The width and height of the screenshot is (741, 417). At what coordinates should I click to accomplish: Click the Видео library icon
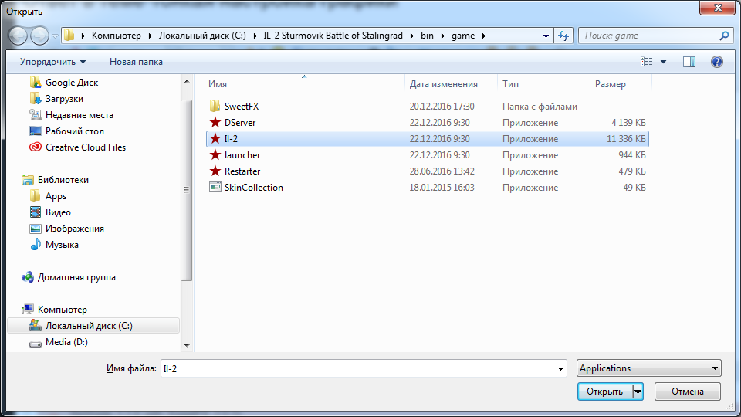[35, 212]
